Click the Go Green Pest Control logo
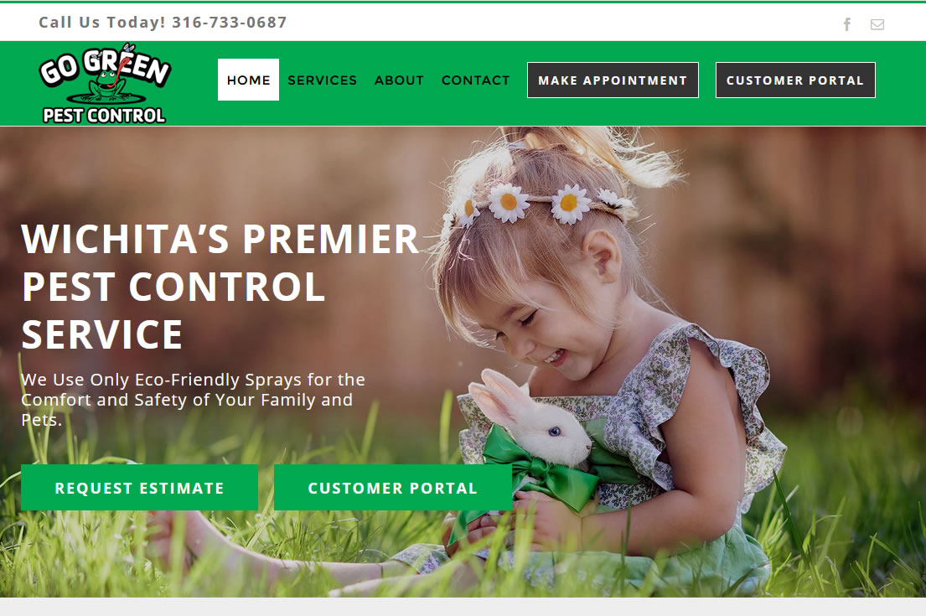This screenshot has height=616, width=926. click(105, 83)
